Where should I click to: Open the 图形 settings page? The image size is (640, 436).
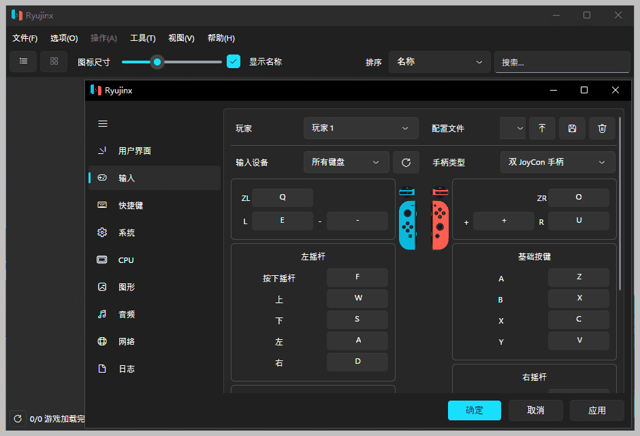pyautogui.click(x=155, y=287)
